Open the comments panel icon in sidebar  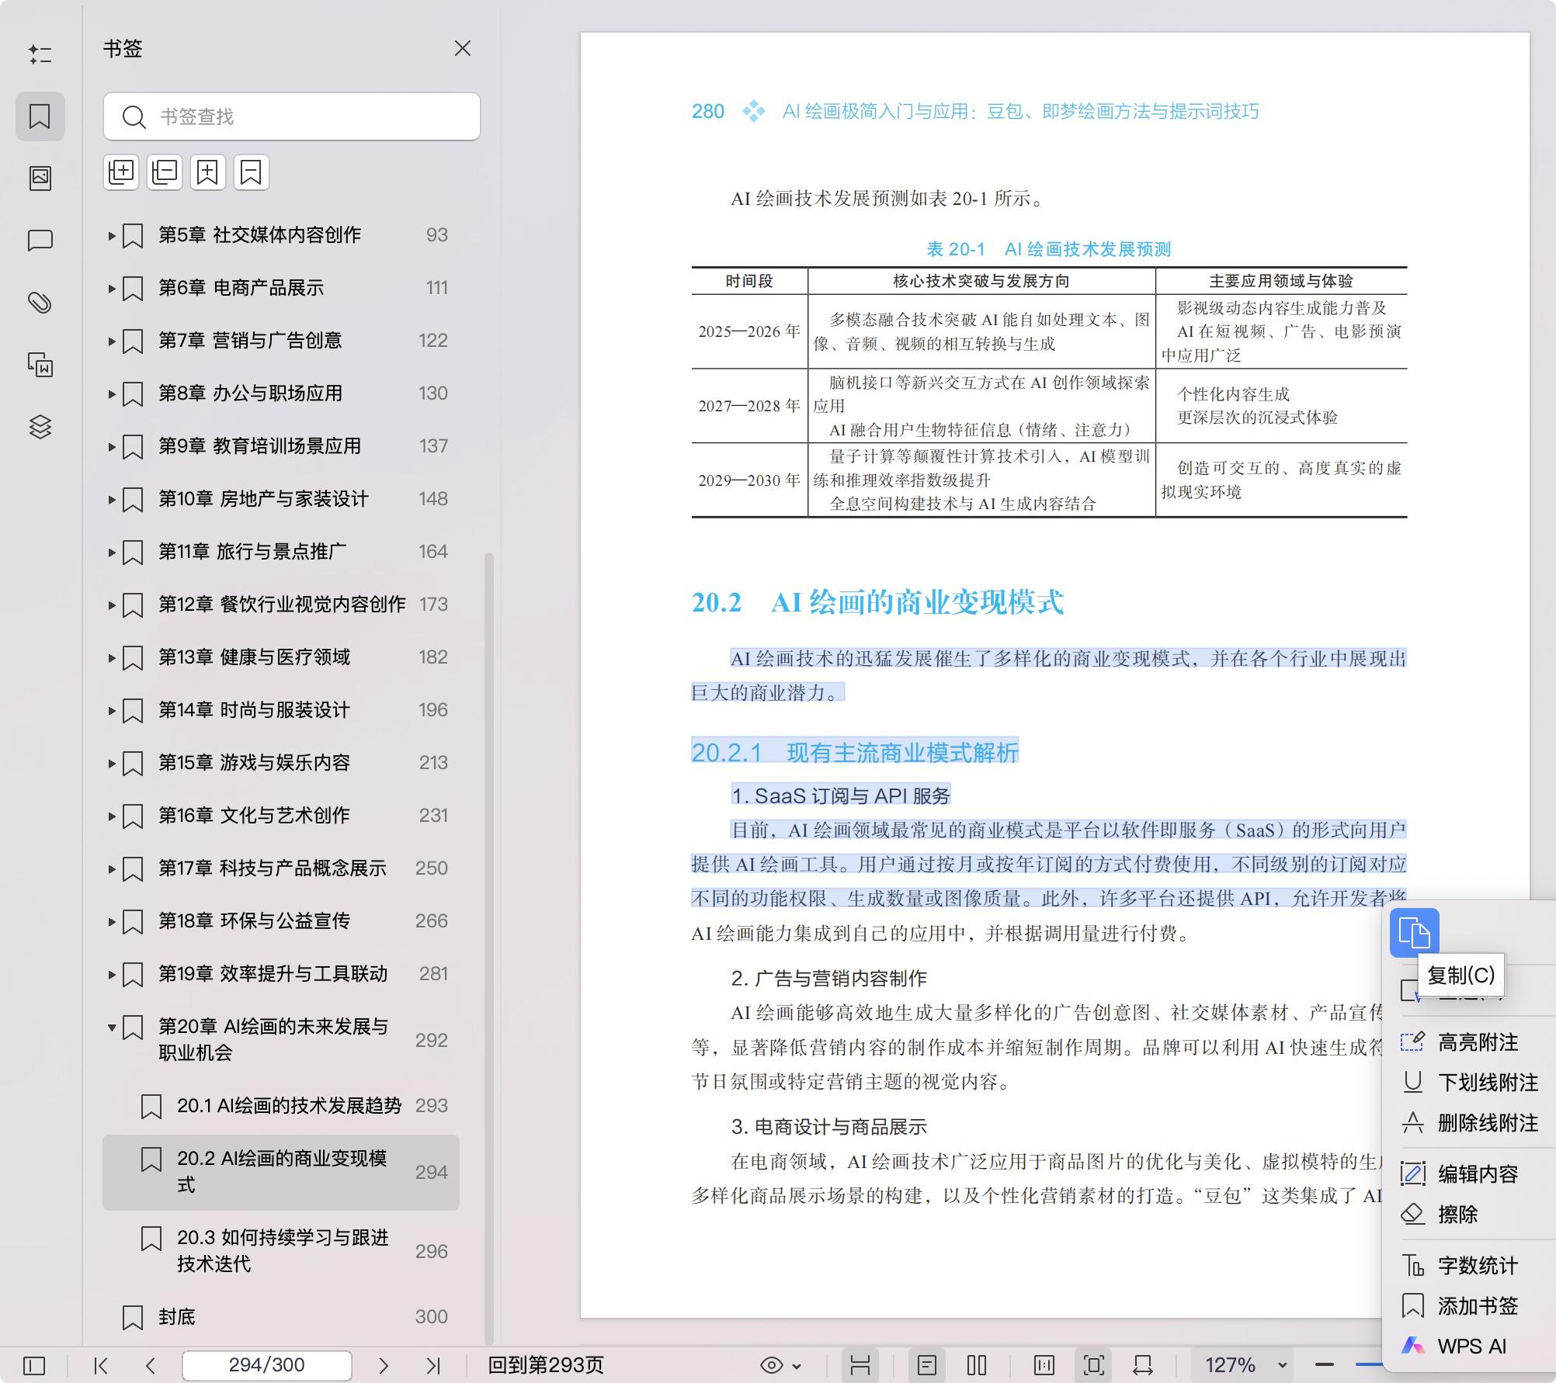(40, 240)
